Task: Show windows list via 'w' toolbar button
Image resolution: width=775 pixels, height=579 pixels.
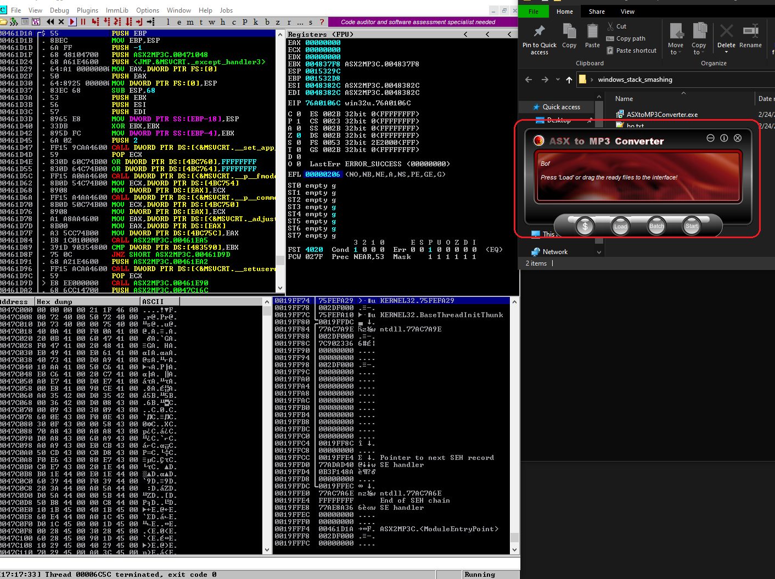Action: click(x=212, y=22)
